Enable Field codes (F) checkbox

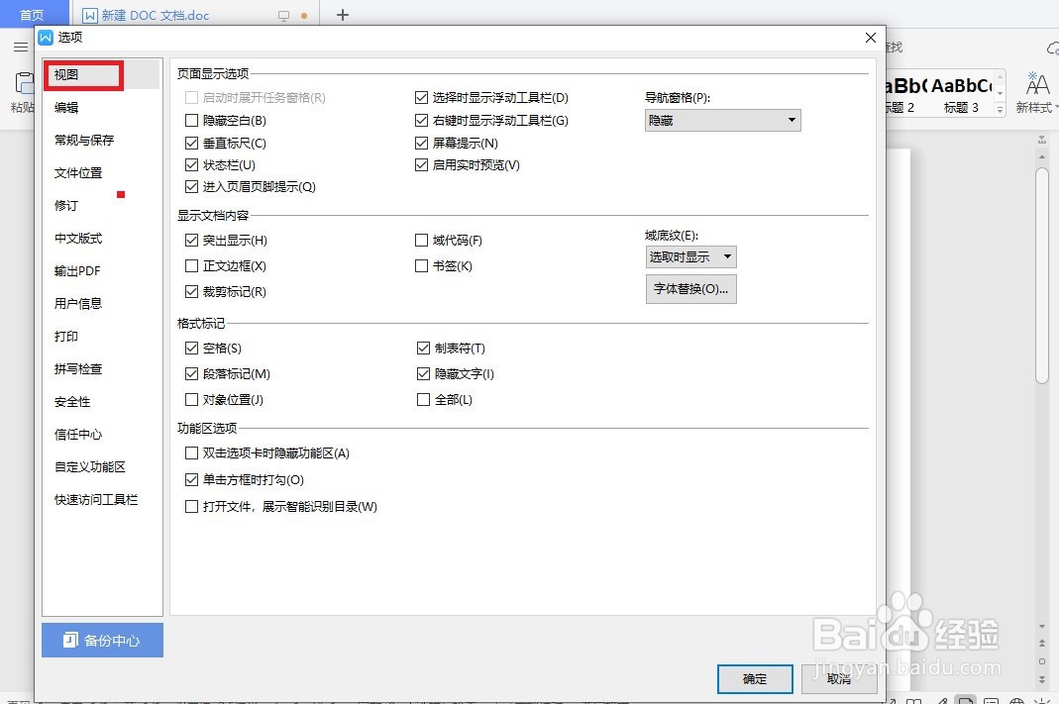421,240
